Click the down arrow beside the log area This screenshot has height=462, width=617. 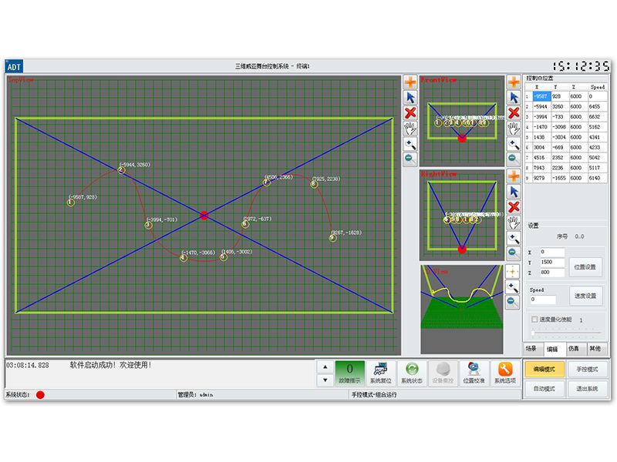coord(325,380)
